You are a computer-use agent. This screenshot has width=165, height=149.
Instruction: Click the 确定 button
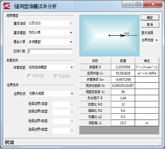(150, 18)
